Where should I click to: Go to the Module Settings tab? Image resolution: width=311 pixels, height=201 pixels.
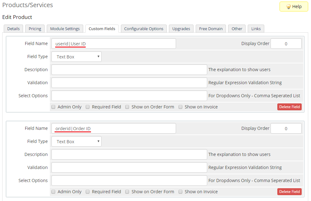pyautogui.click(x=65, y=29)
